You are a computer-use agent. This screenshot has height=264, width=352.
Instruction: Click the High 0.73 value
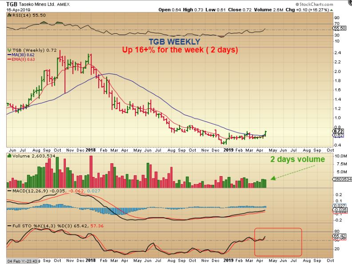[193, 10]
